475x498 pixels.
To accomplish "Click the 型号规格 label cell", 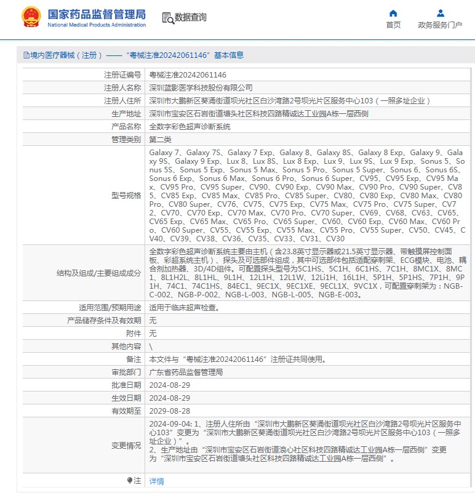I will (x=84, y=195).
